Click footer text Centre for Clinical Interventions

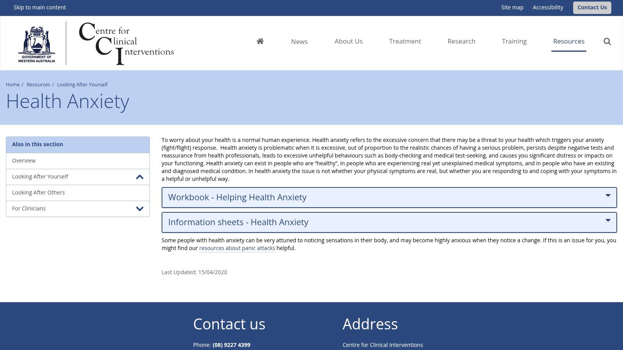pos(383,345)
